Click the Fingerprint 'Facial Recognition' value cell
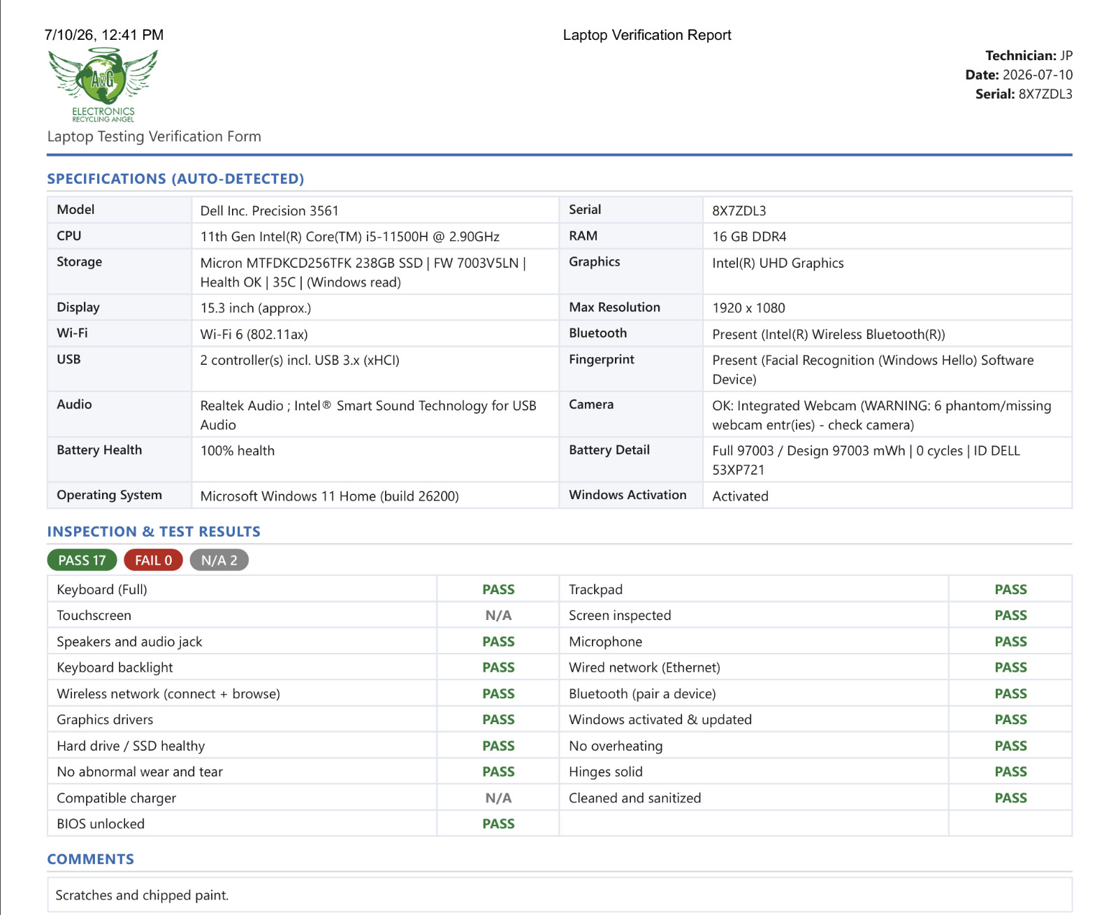This screenshot has width=1118, height=915. pyautogui.click(x=887, y=369)
